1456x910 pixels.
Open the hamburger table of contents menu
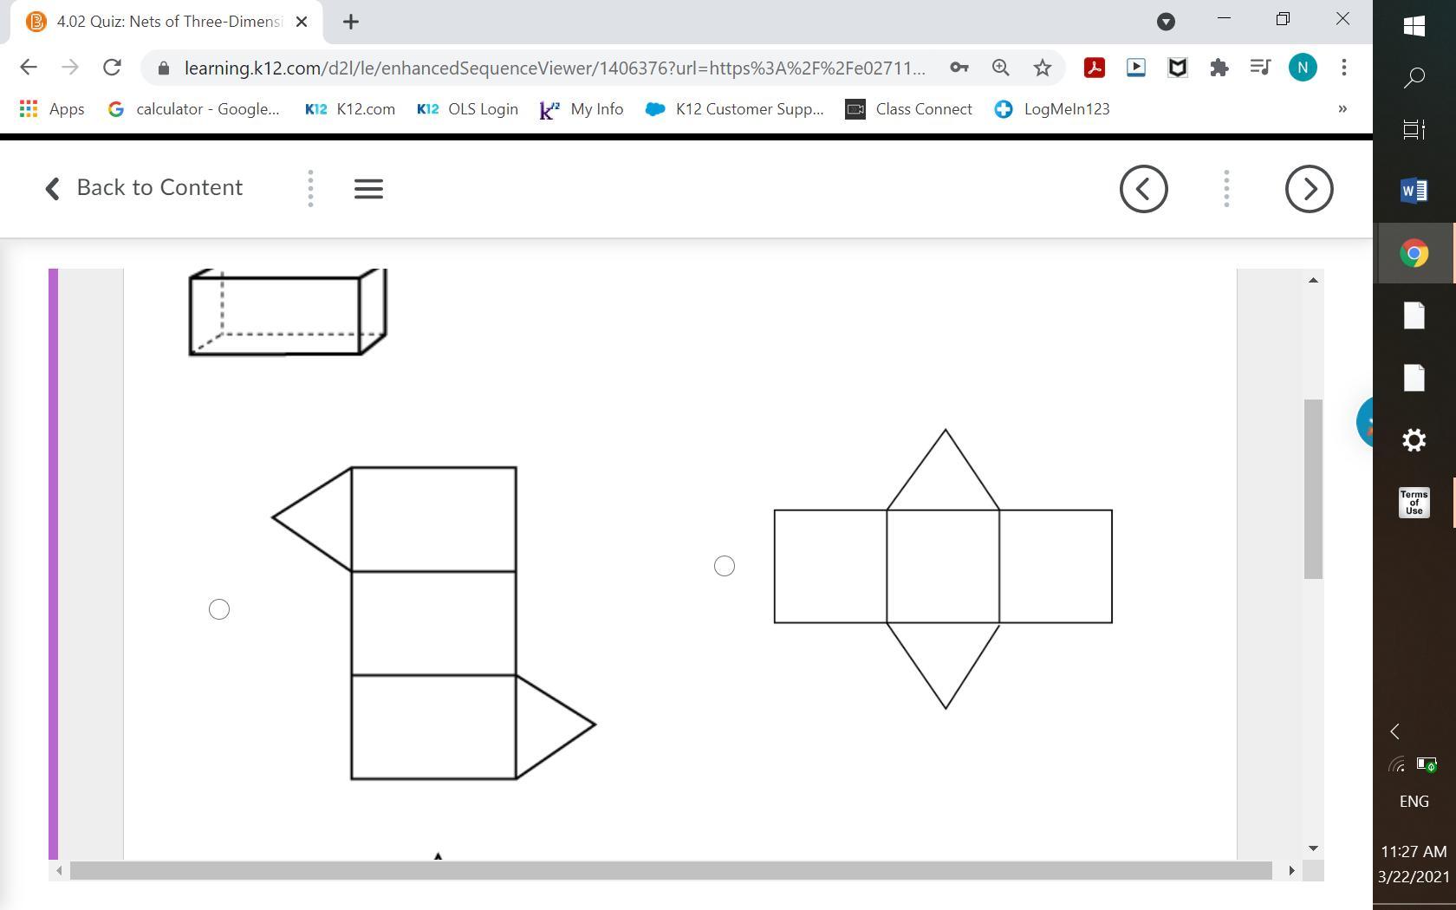368,189
